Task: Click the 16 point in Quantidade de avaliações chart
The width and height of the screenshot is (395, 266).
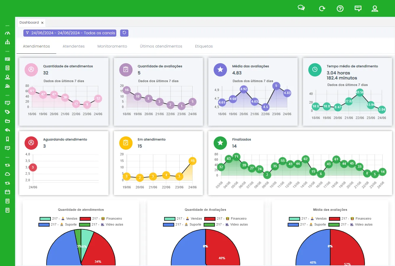Action: (127, 90)
